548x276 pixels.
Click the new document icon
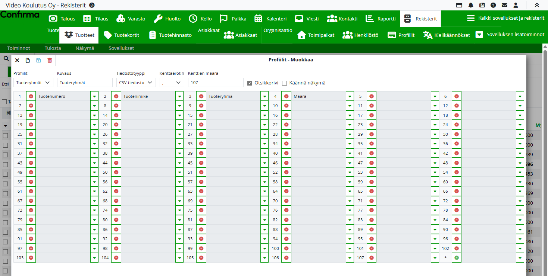pos(28,60)
